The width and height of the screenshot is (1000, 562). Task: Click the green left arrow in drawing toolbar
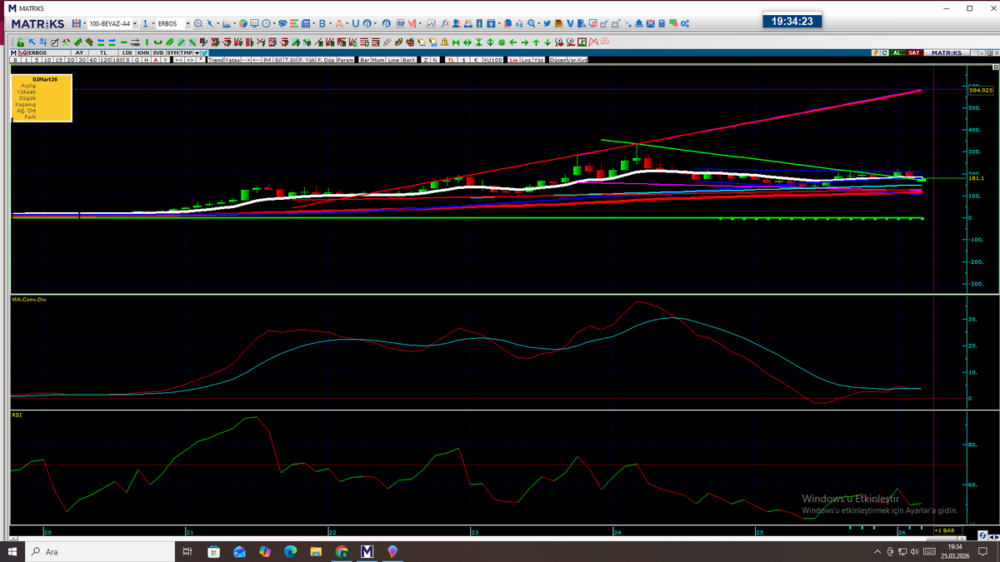coord(513,42)
